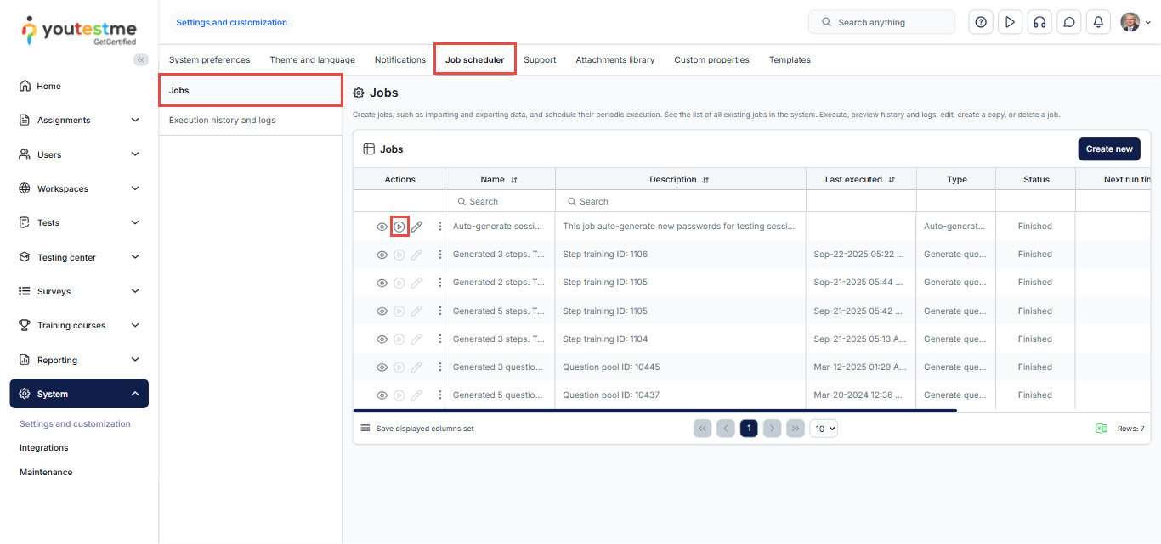Collapse the left sidebar arrow icon

coord(141,59)
